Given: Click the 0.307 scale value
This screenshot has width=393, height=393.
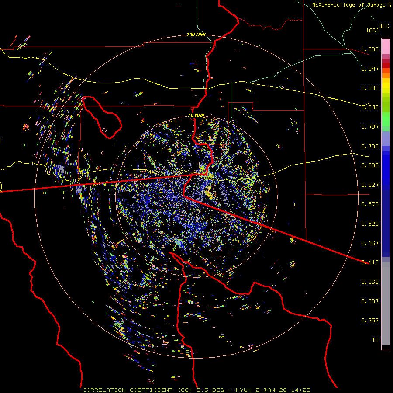Looking at the screenshot, I should [370, 301].
